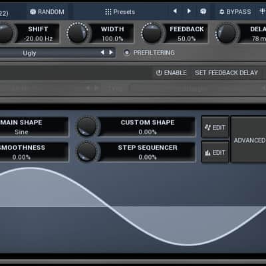Image resolution: width=266 pixels, height=266 pixels.
Task: Click the FEEDBACK value 50.0%
Action: point(187,39)
